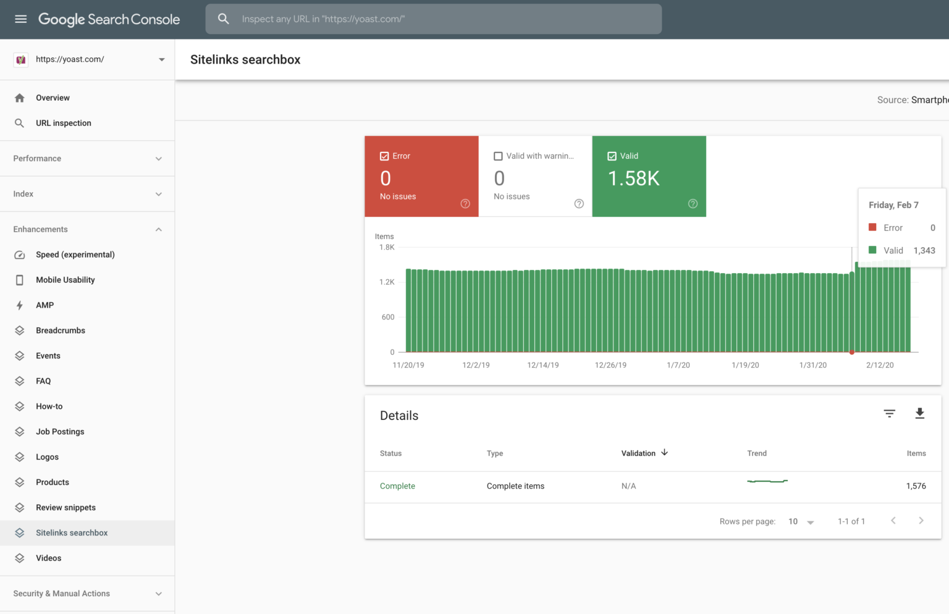Screen dimensions: 949x614
Task: Enable the Valid with warnings series
Action: [499, 156]
